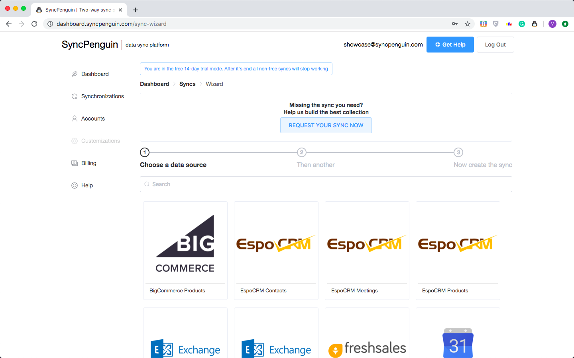Screen dimensions: 574x358
Task: Click the colorful bars extension icon
Action: (x=509, y=24)
